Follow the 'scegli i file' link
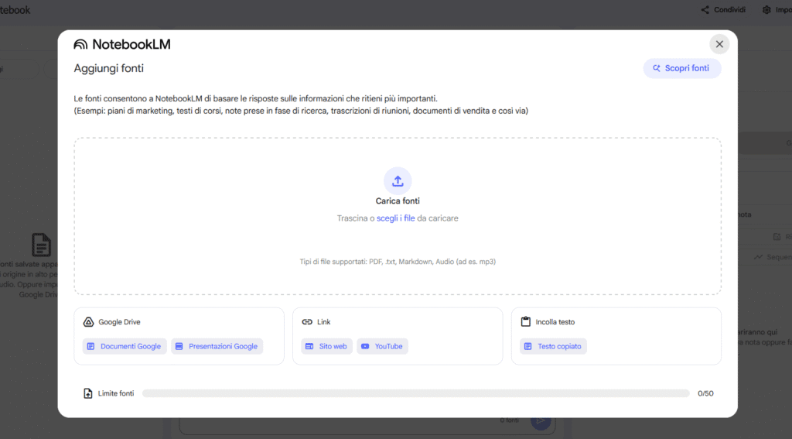The width and height of the screenshot is (792, 439). pyautogui.click(x=395, y=218)
